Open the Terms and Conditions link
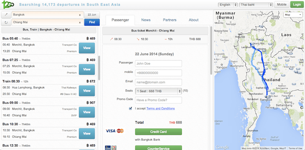The height and width of the screenshot is (150, 305). coord(161,109)
